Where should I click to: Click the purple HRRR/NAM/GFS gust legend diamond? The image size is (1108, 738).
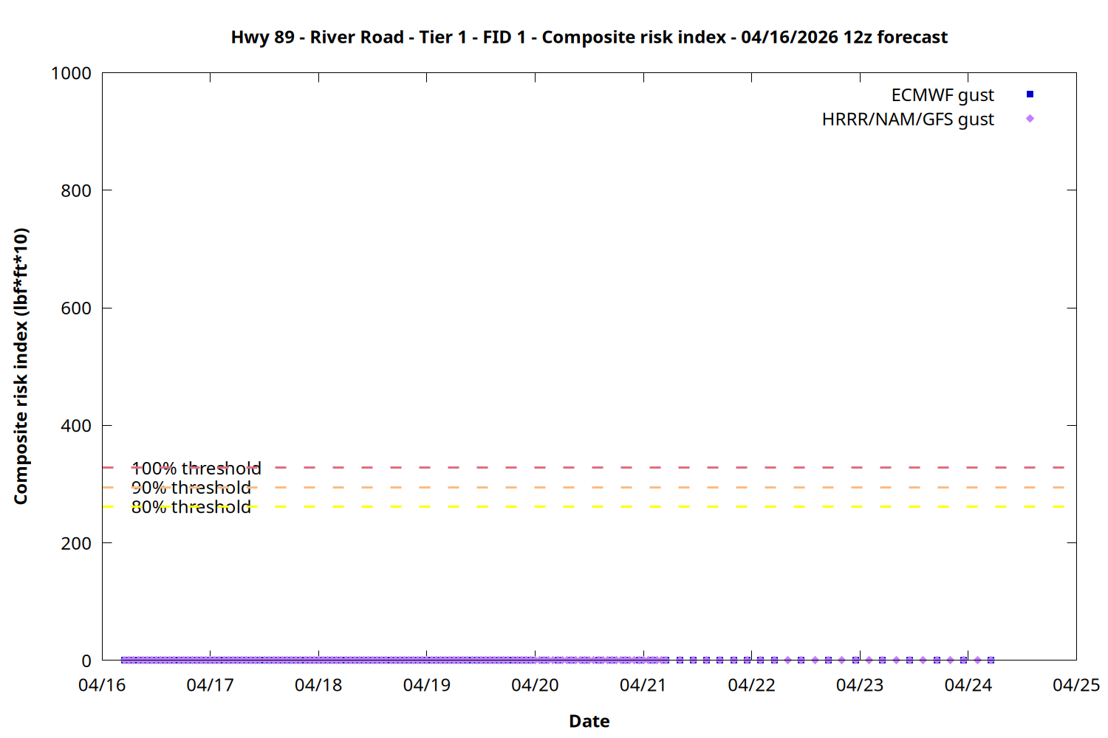point(1030,119)
